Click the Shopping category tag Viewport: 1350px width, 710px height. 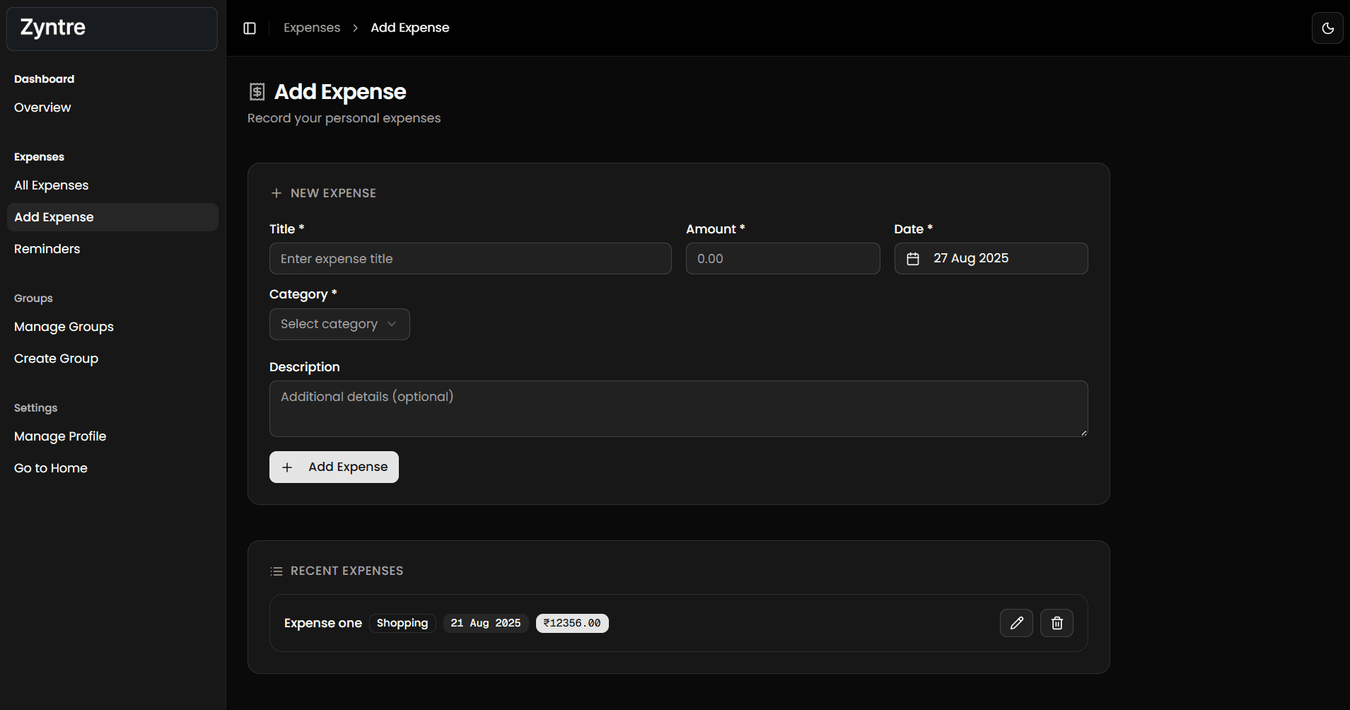(402, 623)
